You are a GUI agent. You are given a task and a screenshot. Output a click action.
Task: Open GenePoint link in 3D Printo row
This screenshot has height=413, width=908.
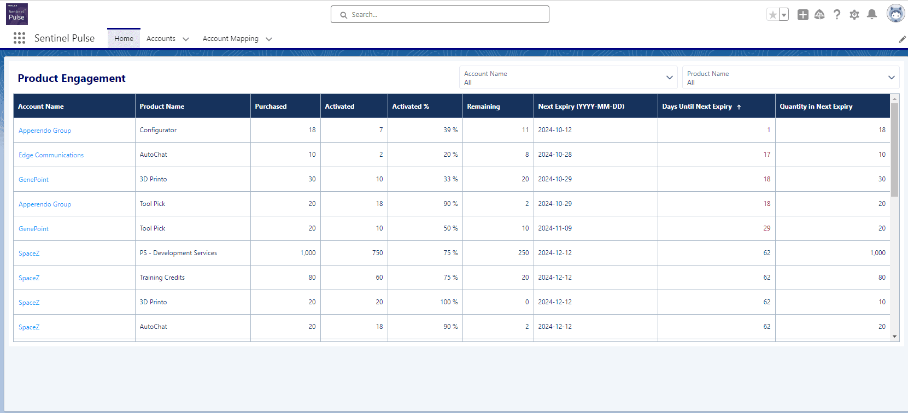(x=33, y=180)
